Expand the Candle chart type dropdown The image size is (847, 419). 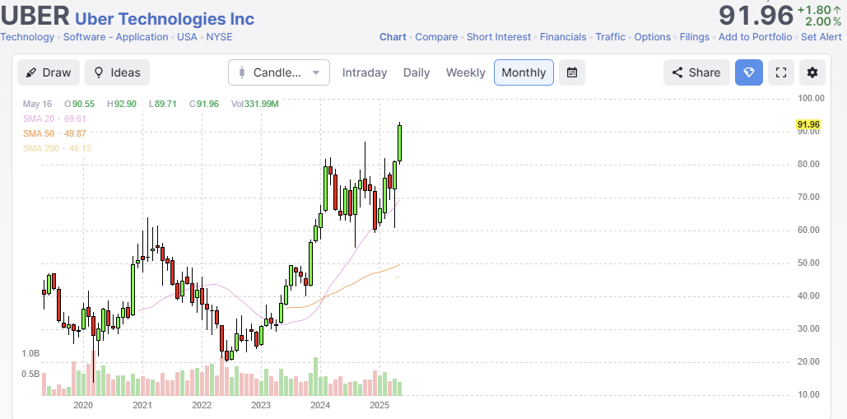point(279,72)
